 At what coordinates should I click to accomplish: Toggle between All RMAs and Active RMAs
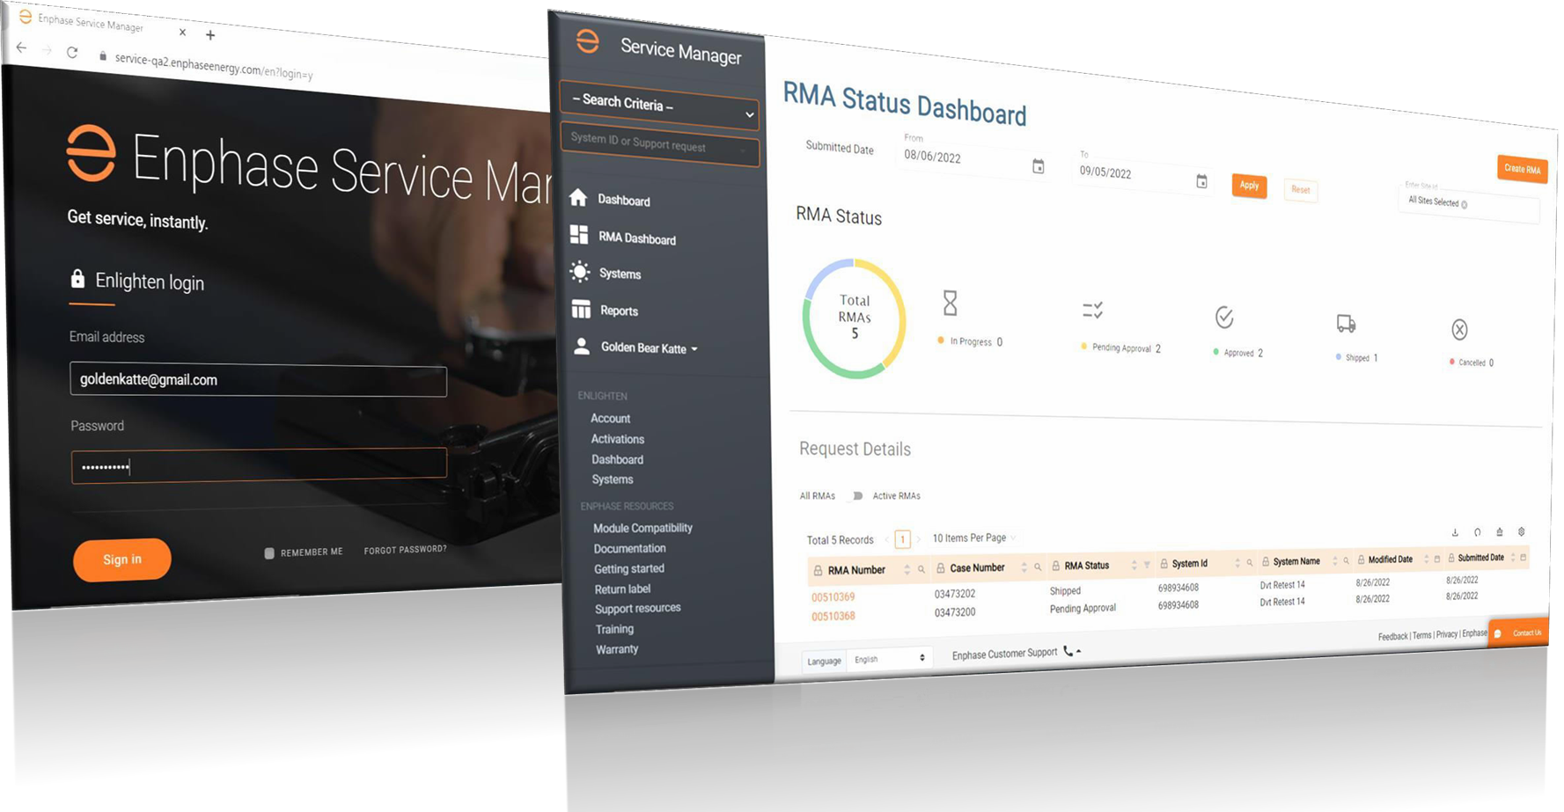coord(855,496)
